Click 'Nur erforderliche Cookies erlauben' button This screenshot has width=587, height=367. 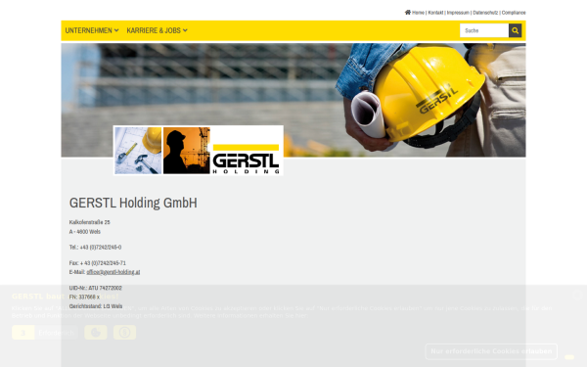click(x=491, y=351)
